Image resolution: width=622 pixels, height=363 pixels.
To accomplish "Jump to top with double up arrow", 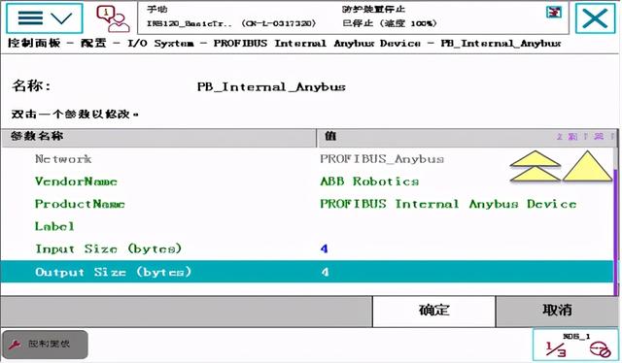I will click(x=536, y=166).
